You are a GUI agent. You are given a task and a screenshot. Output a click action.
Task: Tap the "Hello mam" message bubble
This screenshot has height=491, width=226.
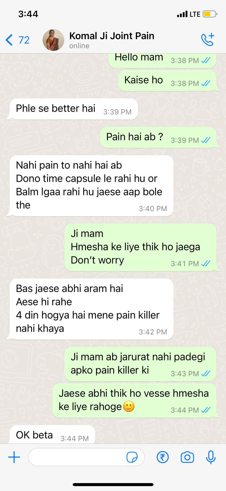162,59
